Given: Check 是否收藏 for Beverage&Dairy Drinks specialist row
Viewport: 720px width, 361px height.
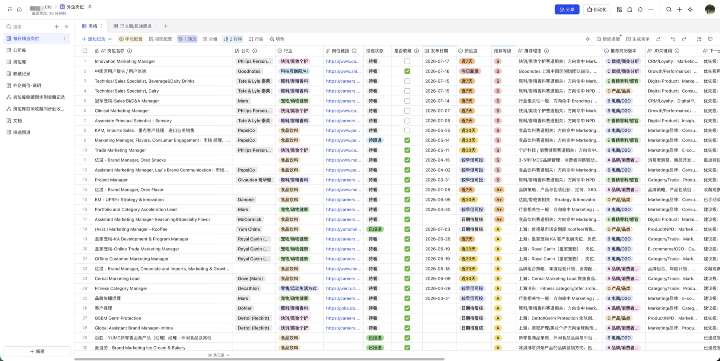Looking at the screenshot, I should pos(407,81).
